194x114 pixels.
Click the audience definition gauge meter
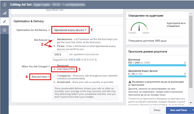[139, 27]
